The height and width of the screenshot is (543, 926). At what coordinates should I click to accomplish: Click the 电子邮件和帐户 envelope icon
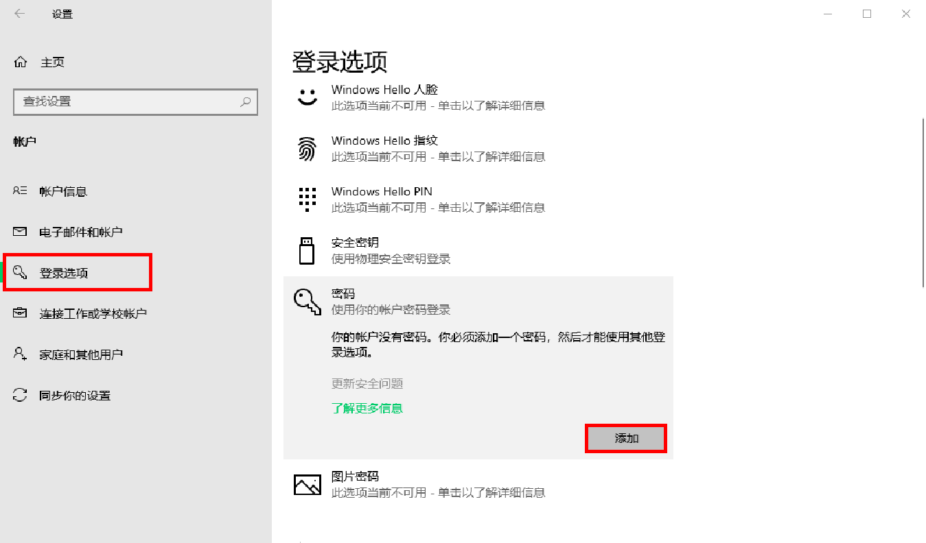pyautogui.click(x=21, y=232)
